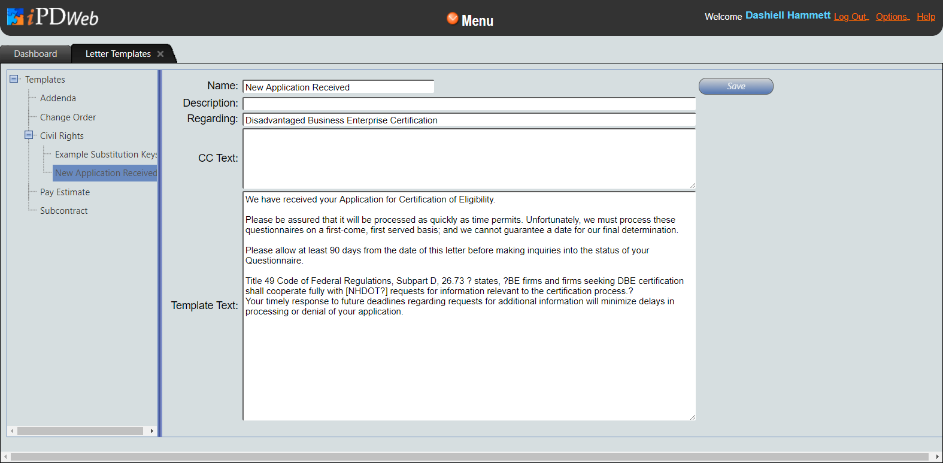The width and height of the screenshot is (943, 463).
Task: Open Example Substitution Keys template
Action: (x=105, y=155)
